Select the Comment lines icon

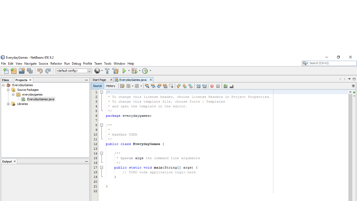tap(225, 86)
